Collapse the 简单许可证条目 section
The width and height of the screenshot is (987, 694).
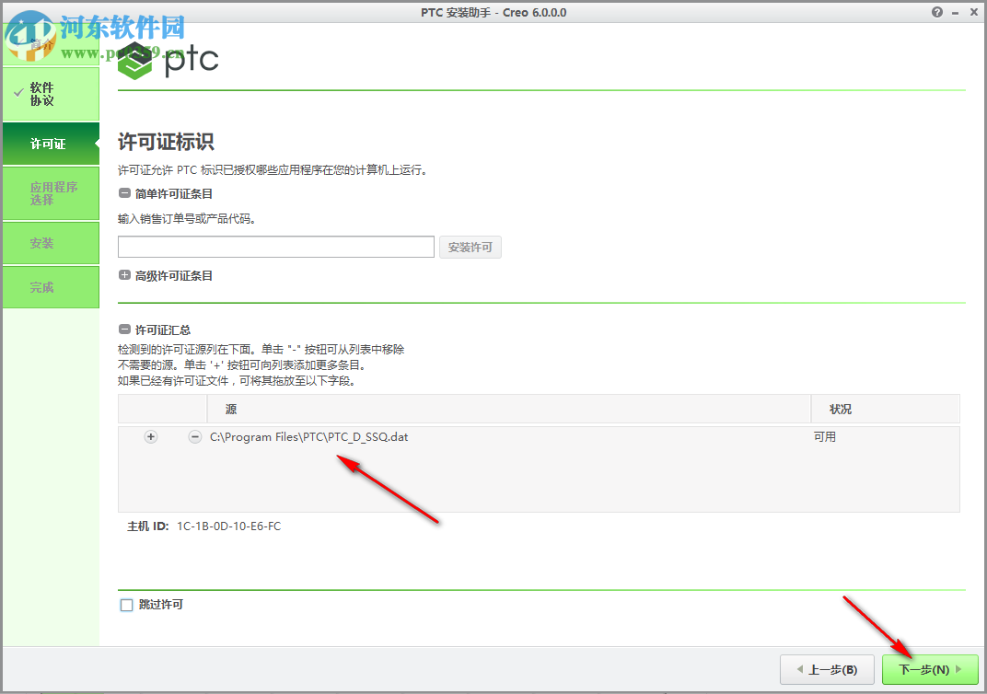pos(123,193)
